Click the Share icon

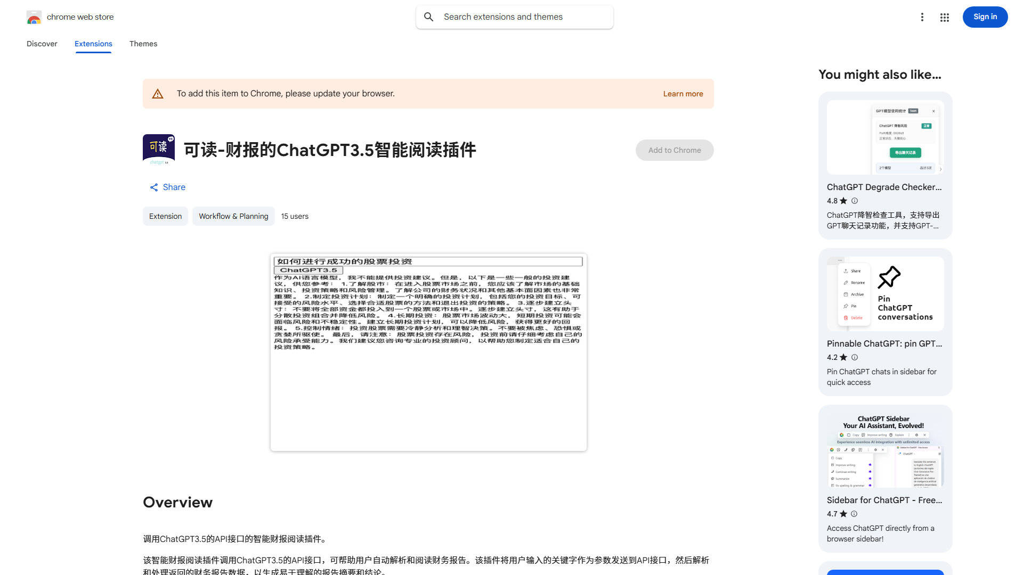(154, 187)
